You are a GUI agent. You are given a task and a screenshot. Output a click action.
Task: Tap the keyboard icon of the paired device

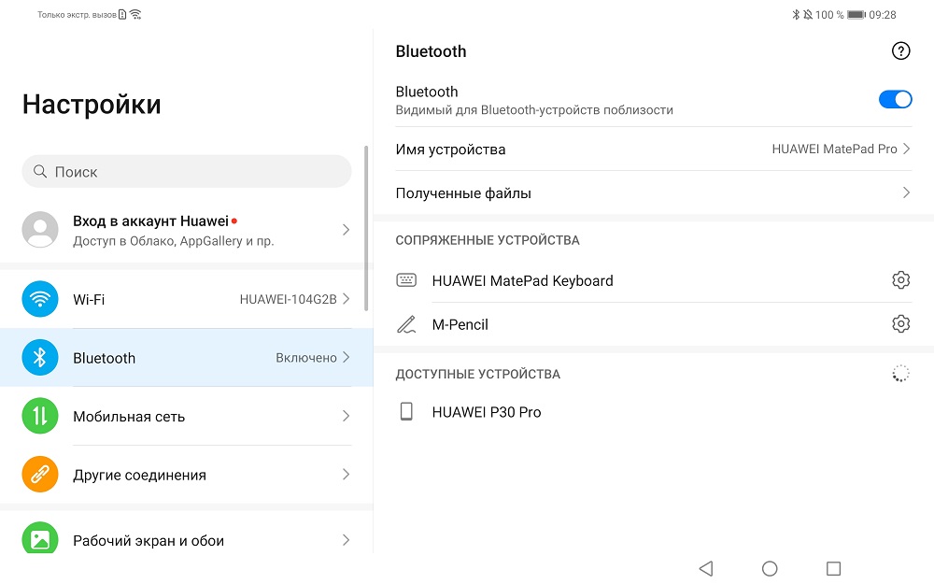(x=406, y=279)
